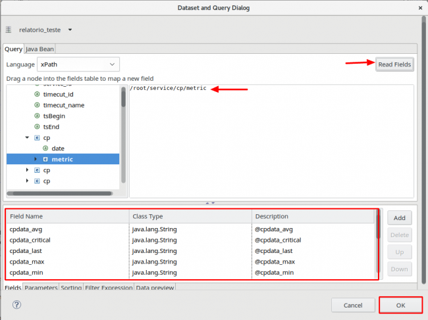The width and height of the screenshot is (428, 320).
Task: Select the date attribute node
Action: click(57, 149)
